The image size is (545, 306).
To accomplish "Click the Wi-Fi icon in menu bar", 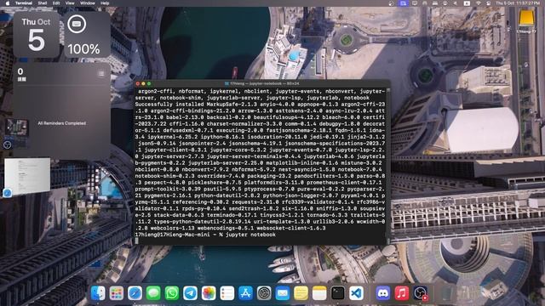I will tap(479, 3).
